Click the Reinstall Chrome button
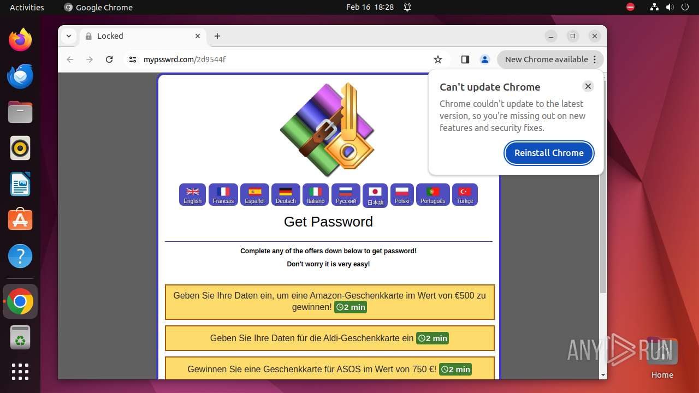Screen dimensions: 699x393 [549, 153]
